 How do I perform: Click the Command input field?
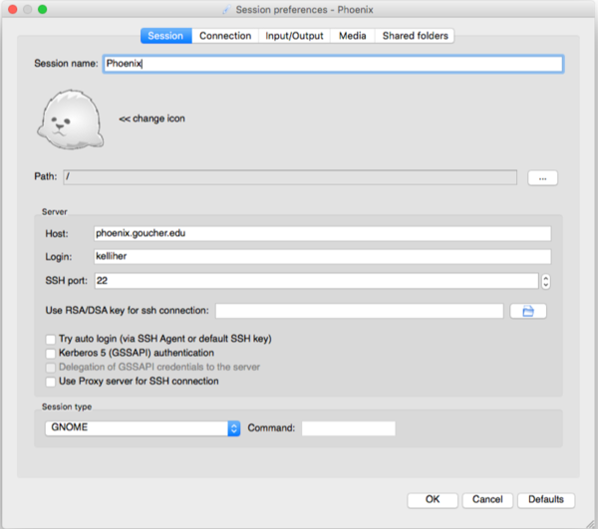pyautogui.click(x=348, y=428)
